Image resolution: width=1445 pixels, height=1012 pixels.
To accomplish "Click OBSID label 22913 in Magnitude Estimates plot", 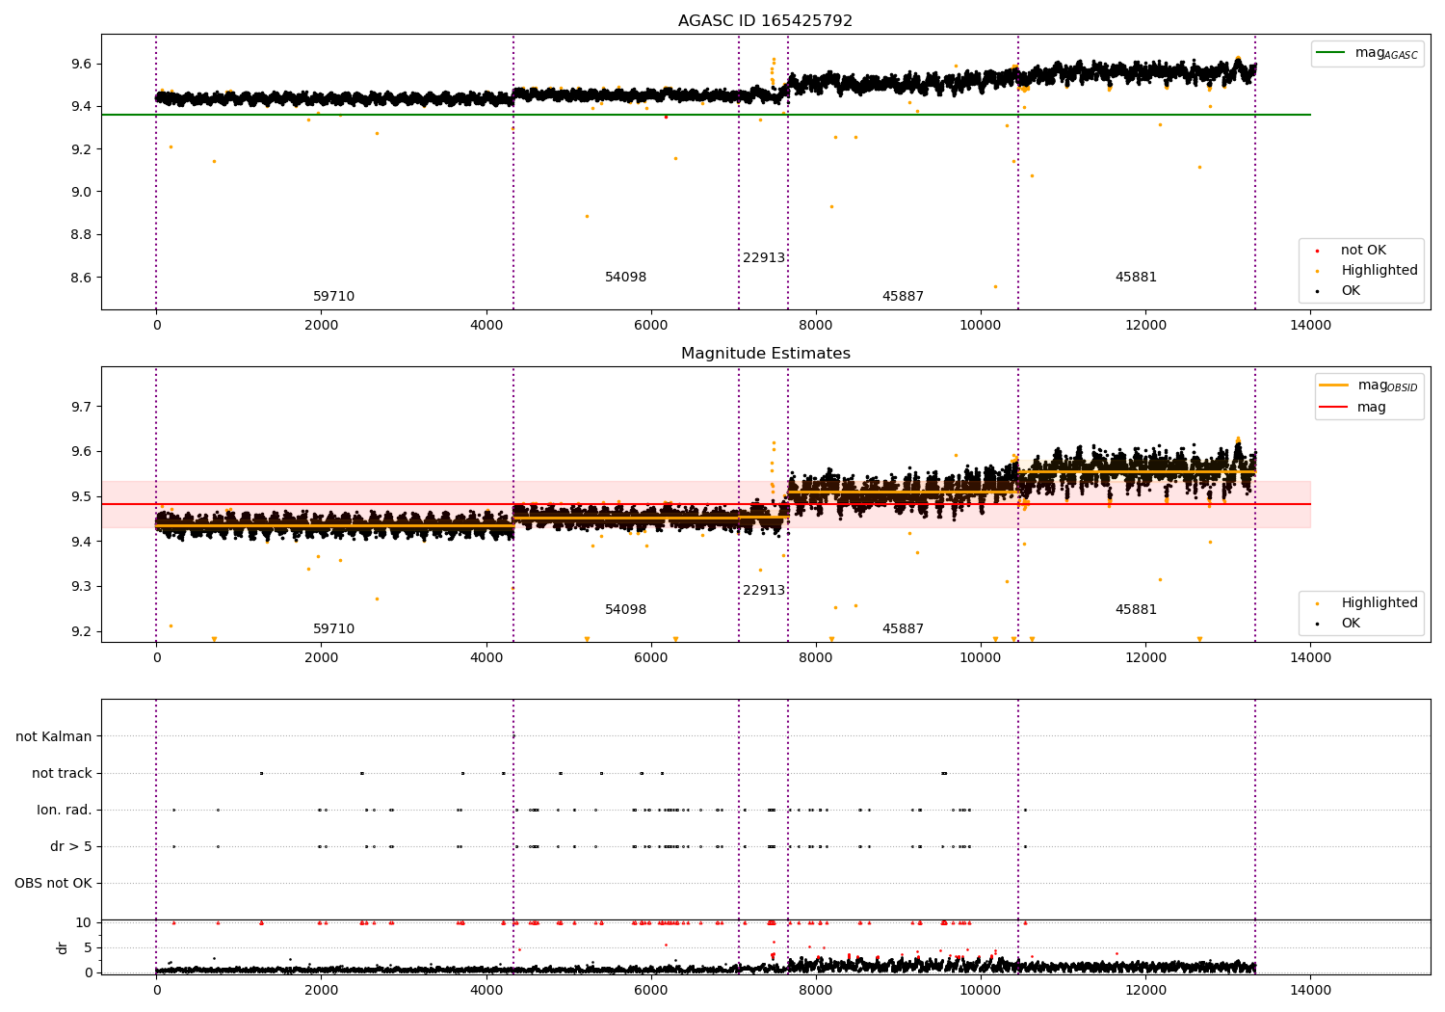I will [x=763, y=590].
